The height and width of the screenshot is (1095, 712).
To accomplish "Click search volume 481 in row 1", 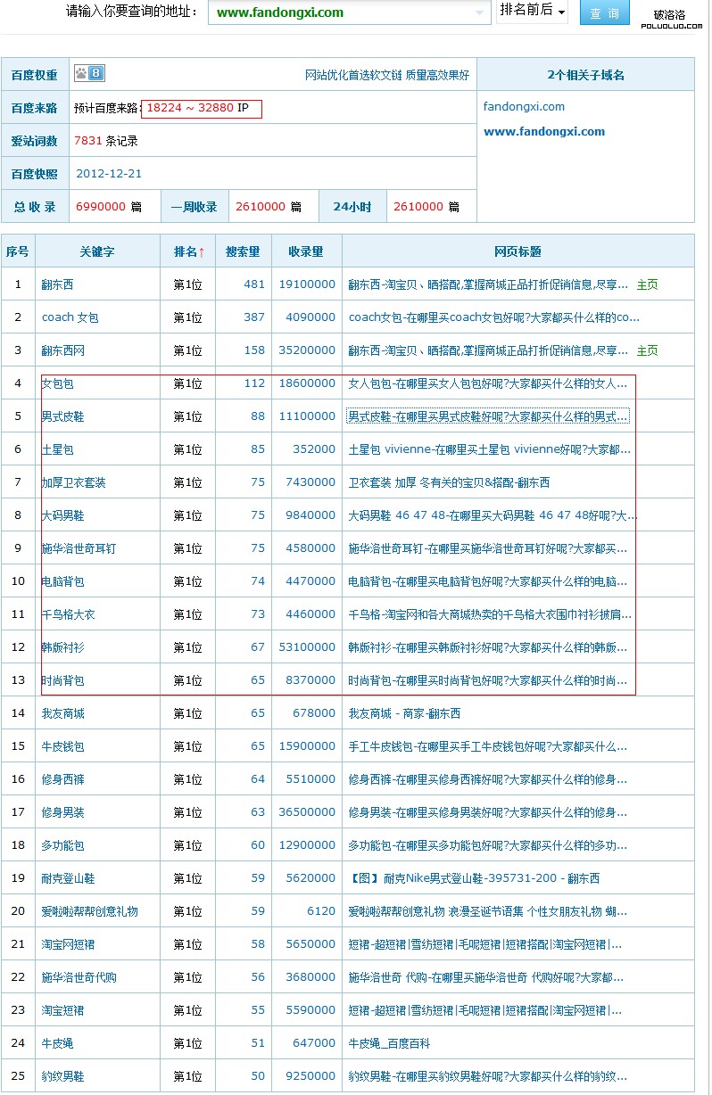I will coord(254,285).
